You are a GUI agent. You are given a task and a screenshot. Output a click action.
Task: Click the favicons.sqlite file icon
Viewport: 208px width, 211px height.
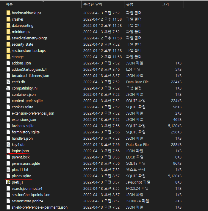8,126
